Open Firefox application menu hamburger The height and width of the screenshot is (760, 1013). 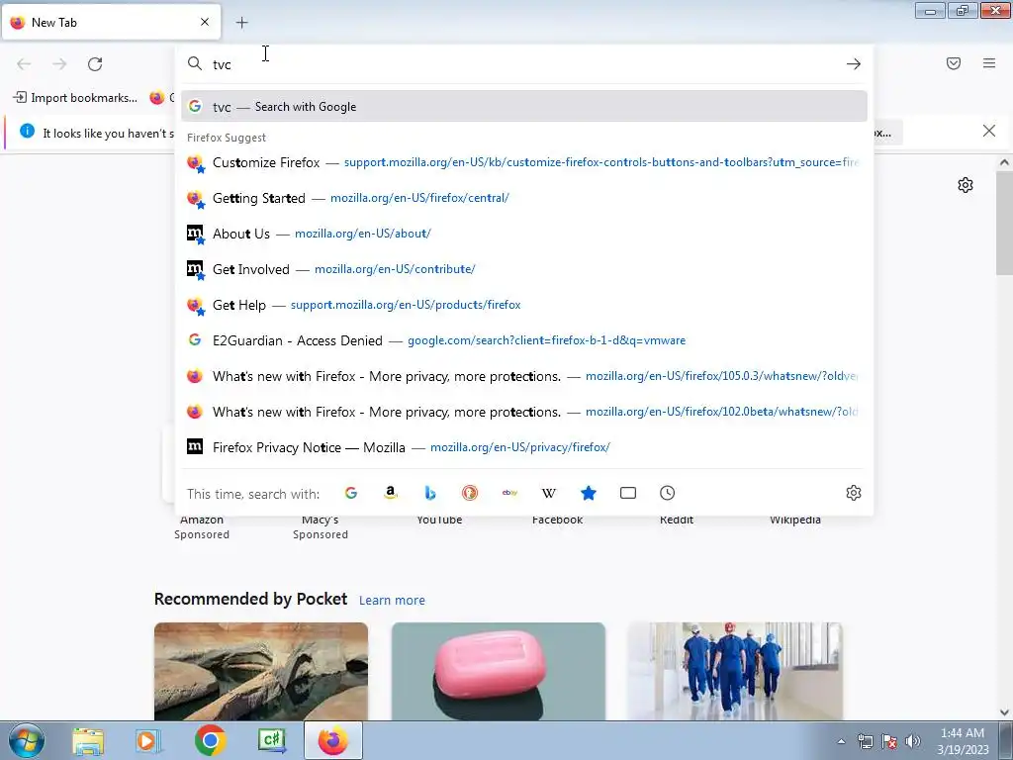pos(989,63)
